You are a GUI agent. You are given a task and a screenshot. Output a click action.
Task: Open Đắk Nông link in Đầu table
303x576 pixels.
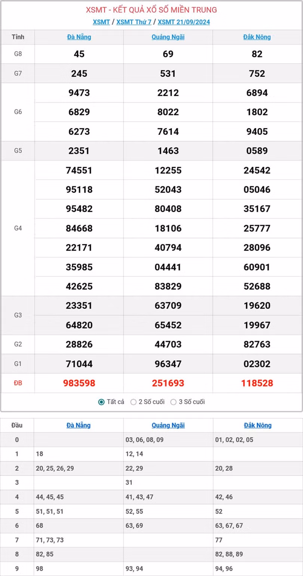258,425
